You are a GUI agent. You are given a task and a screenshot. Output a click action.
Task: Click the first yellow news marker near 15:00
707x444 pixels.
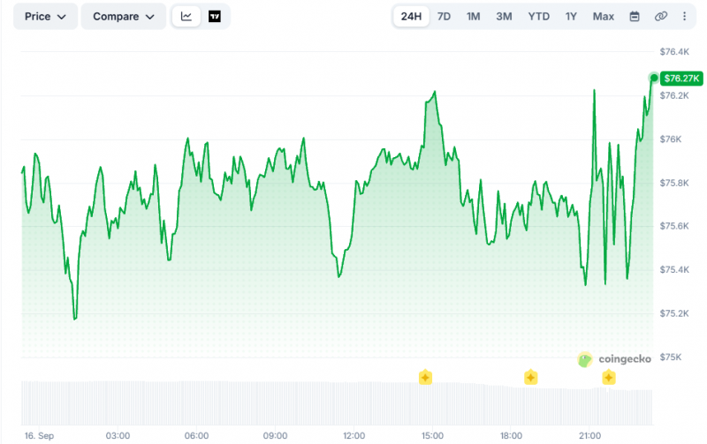(x=425, y=377)
